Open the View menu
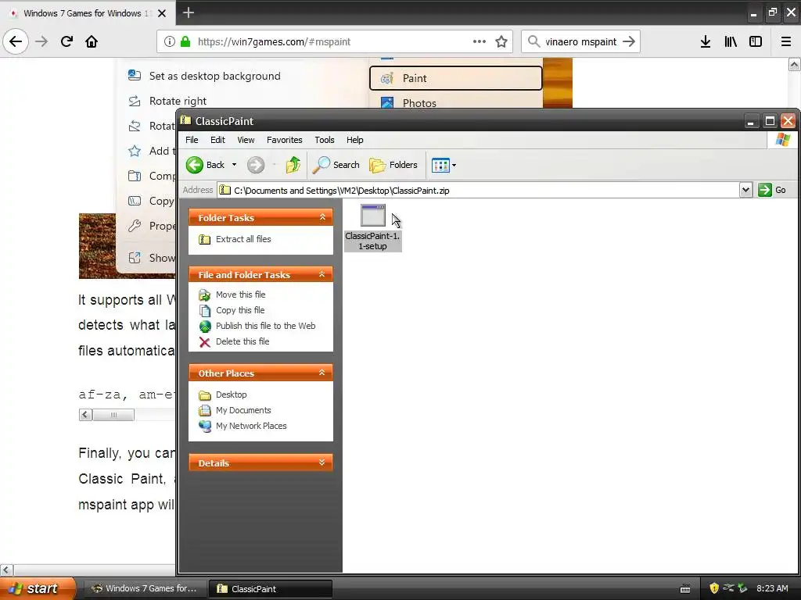This screenshot has width=801, height=600. tap(246, 140)
